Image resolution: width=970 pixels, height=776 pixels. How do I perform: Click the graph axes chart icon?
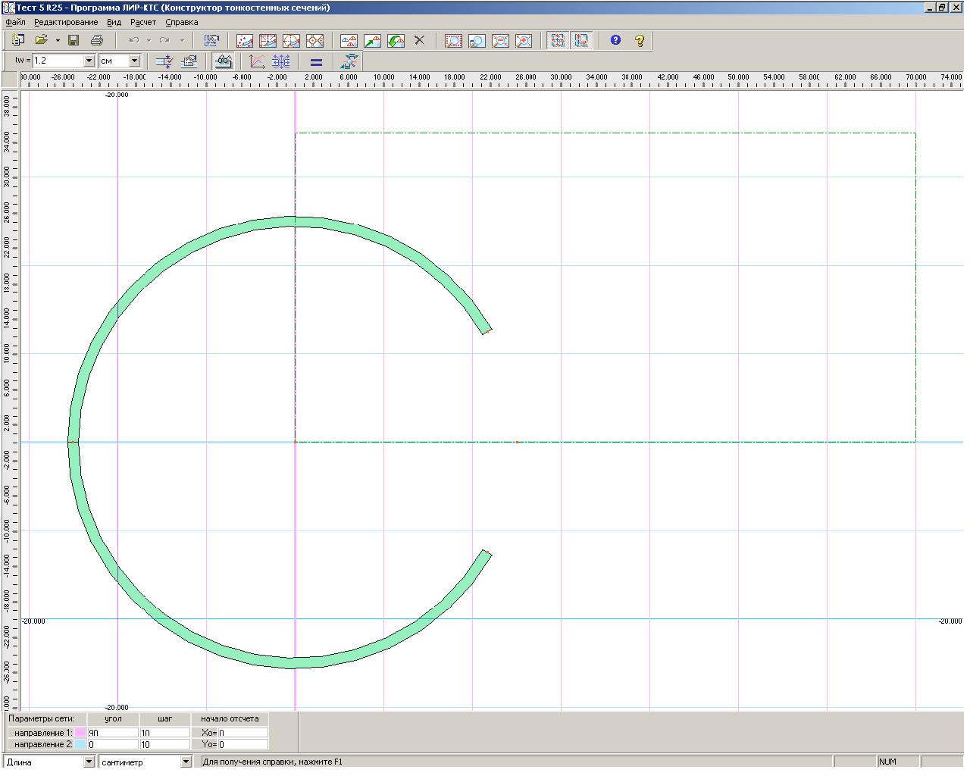point(258,61)
